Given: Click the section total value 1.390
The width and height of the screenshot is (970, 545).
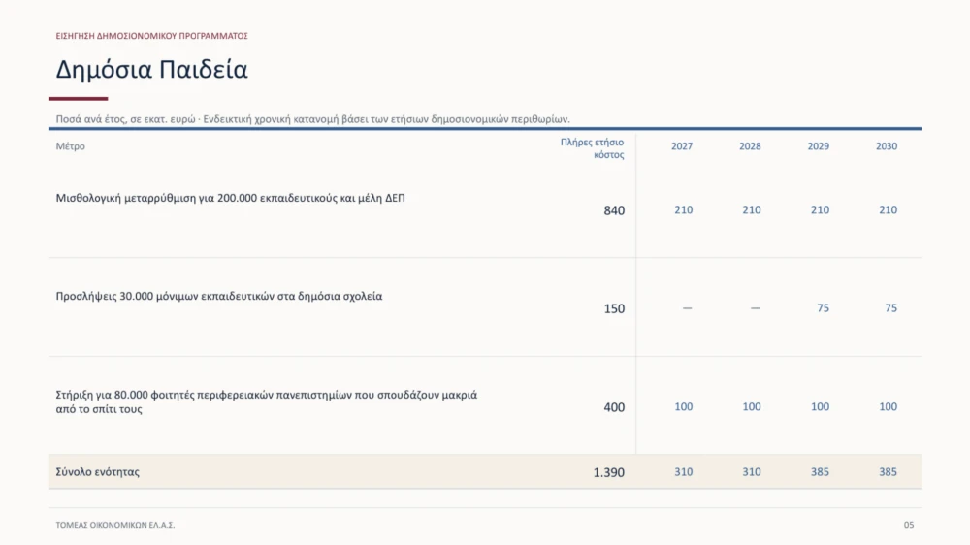Looking at the screenshot, I should pyautogui.click(x=609, y=472).
